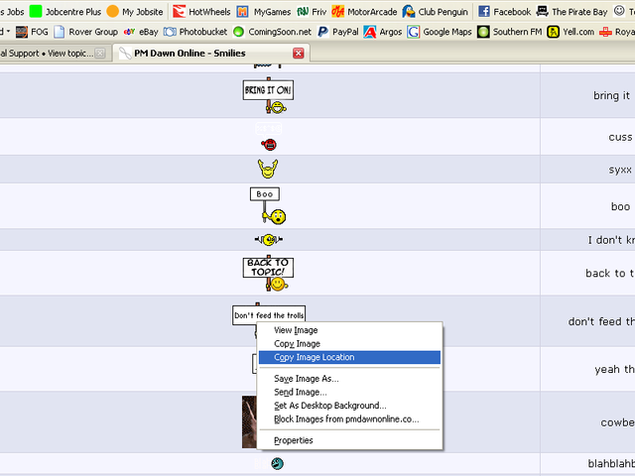The width and height of the screenshot is (635, 476).
Task: Open the PayPal bookmark
Action: tap(337, 32)
